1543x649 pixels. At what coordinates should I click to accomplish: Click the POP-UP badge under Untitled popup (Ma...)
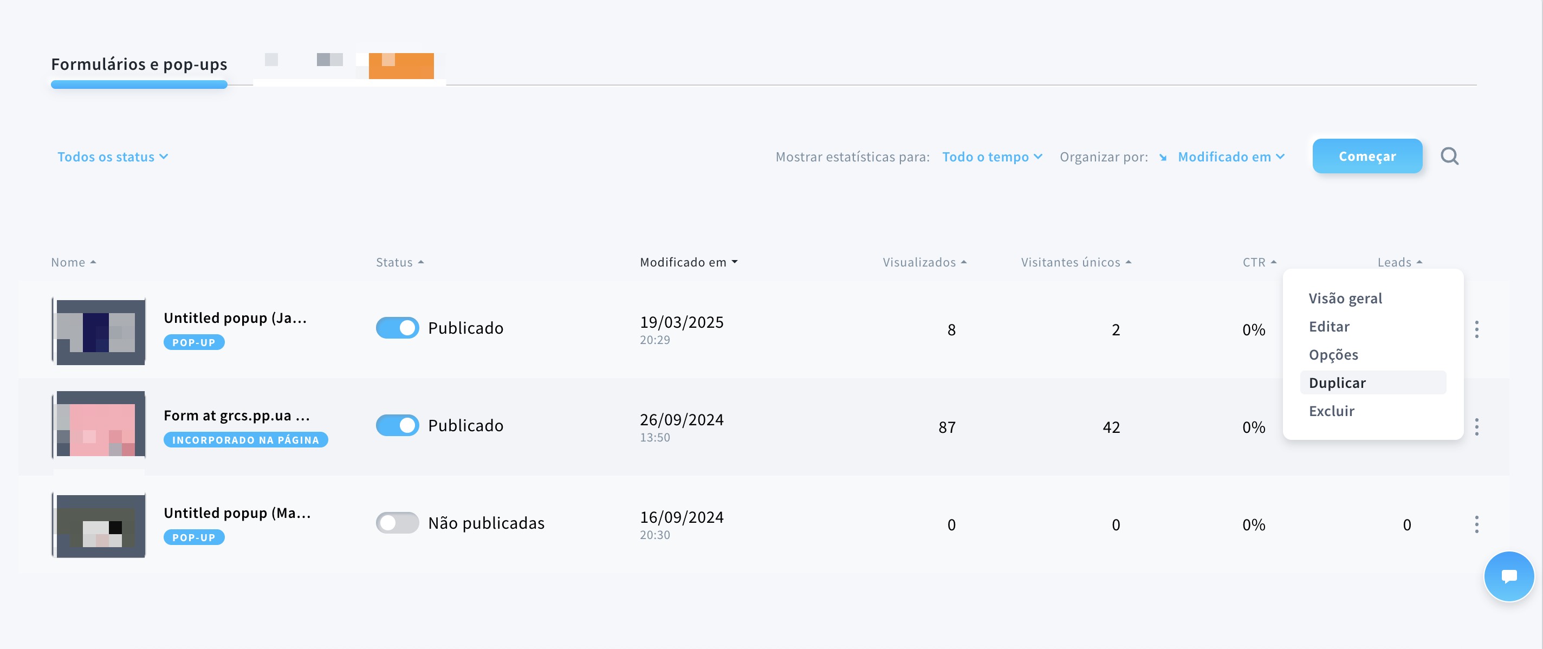click(194, 537)
